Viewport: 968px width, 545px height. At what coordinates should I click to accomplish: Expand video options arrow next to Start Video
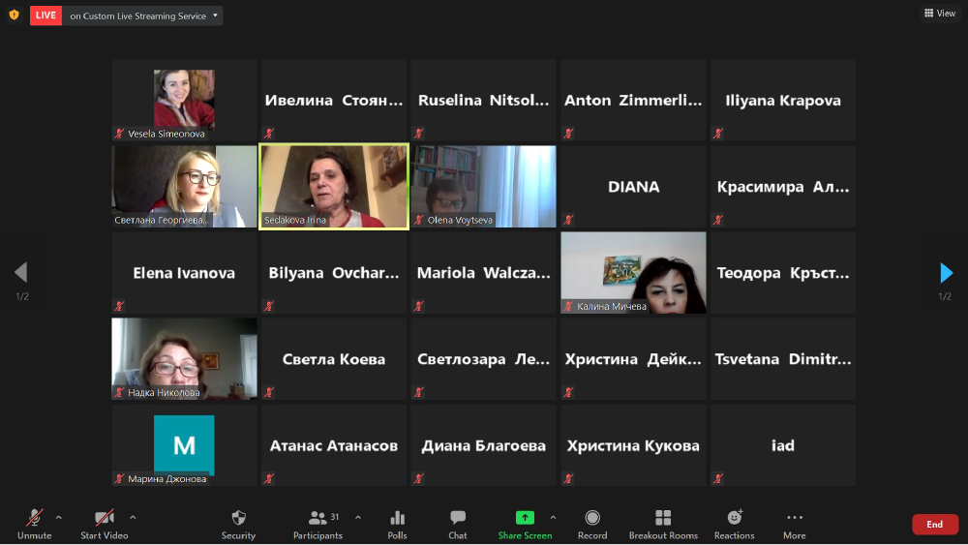point(133,517)
